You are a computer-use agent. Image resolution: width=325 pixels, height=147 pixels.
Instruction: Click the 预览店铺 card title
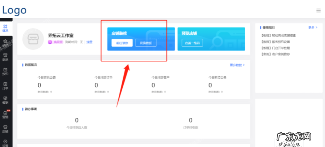(x=189, y=33)
